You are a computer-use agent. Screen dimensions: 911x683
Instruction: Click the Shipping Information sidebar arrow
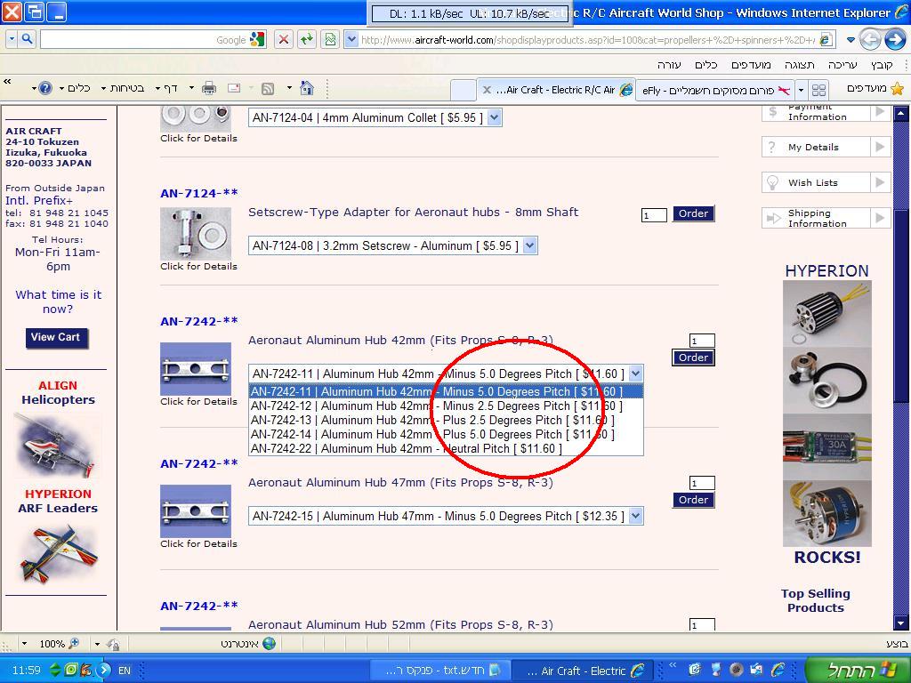point(880,218)
